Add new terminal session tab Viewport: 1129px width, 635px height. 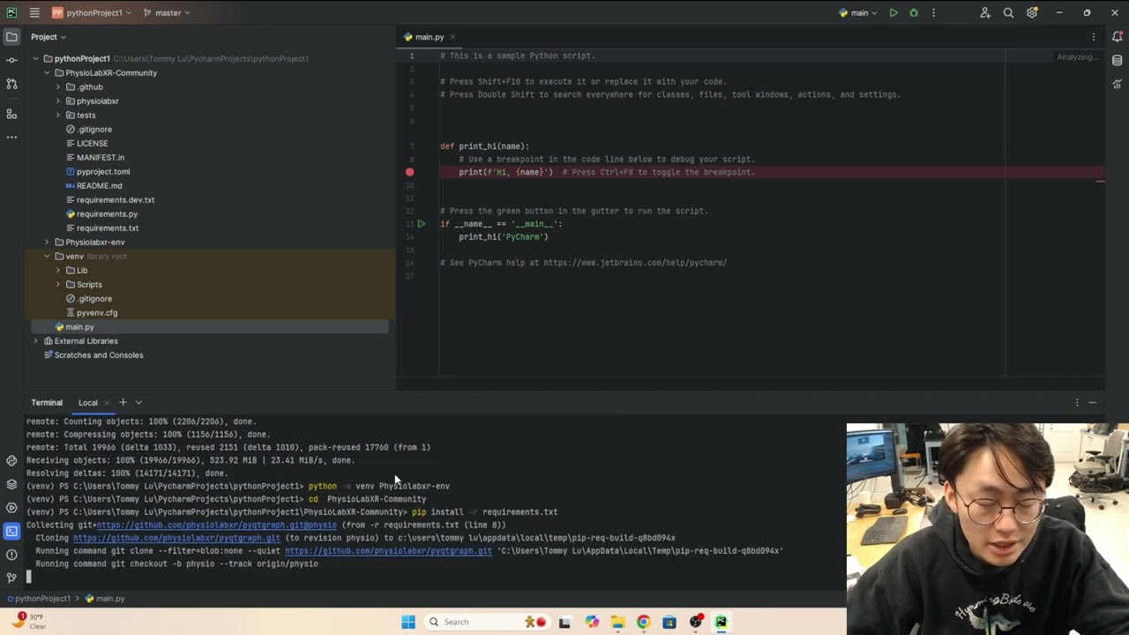[x=123, y=402]
